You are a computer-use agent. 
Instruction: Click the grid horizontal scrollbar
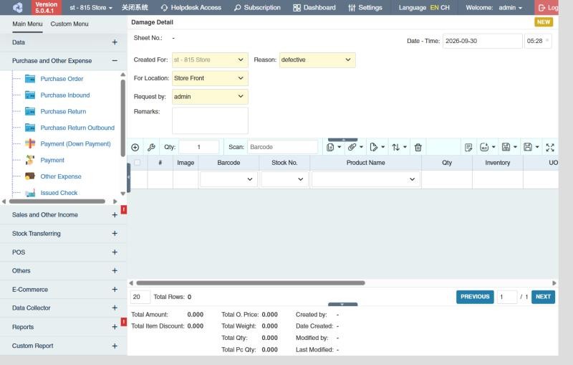[x=250, y=283]
